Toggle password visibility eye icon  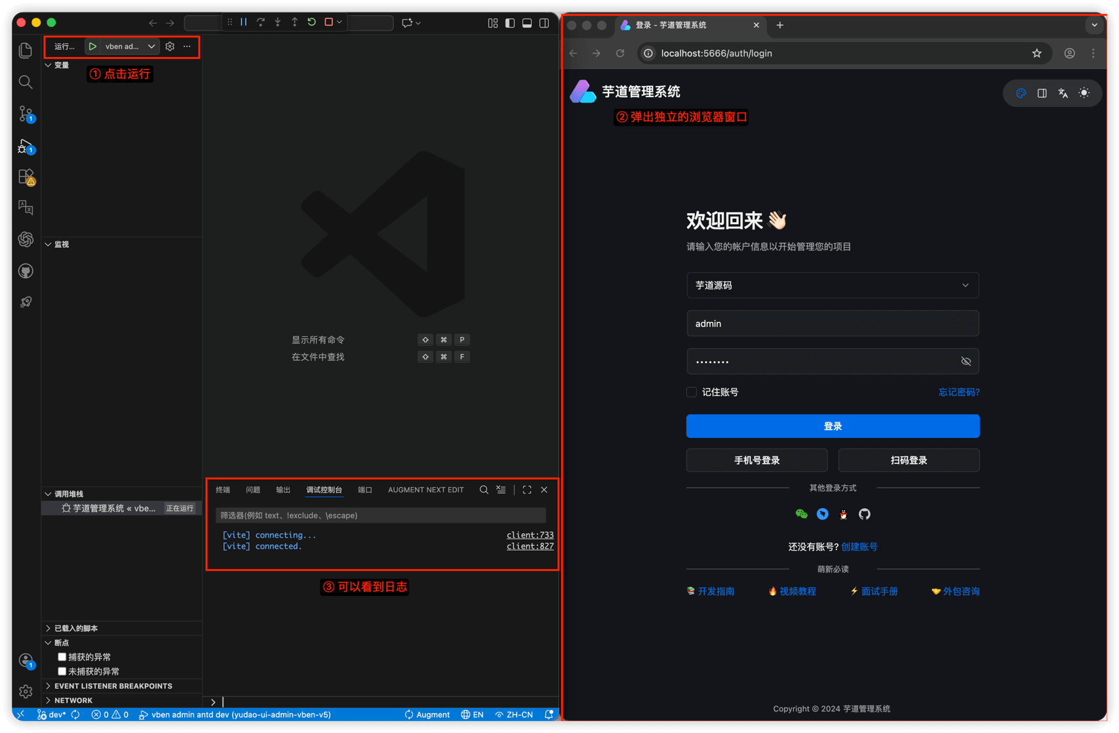tap(966, 361)
